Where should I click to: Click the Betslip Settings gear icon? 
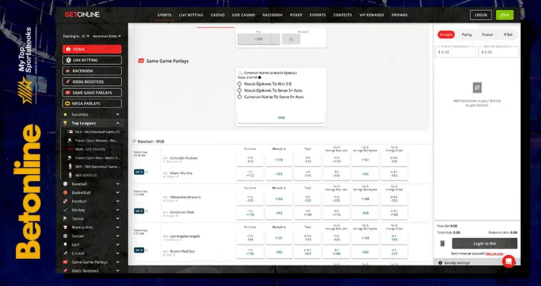click(x=440, y=263)
